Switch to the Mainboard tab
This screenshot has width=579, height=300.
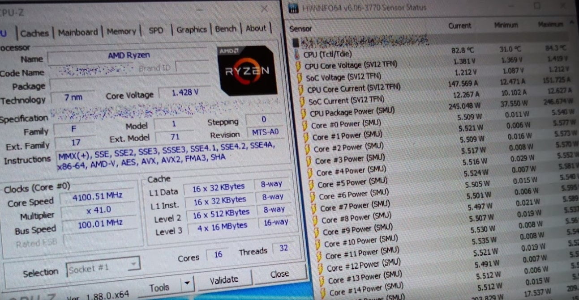point(77,32)
